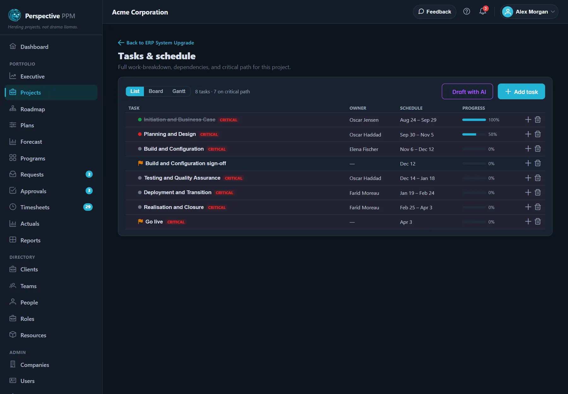Click owner Elena Fischer
The image size is (568, 394).
point(364,149)
